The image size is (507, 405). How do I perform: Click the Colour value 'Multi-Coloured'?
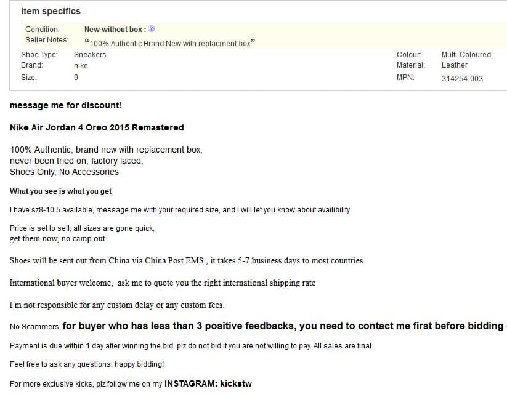(x=466, y=55)
